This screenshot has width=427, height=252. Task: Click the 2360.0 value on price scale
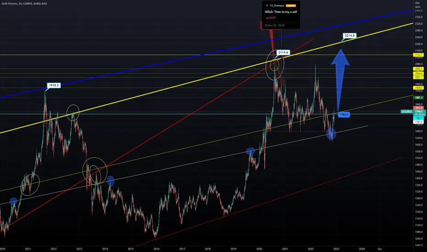[419, 17]
